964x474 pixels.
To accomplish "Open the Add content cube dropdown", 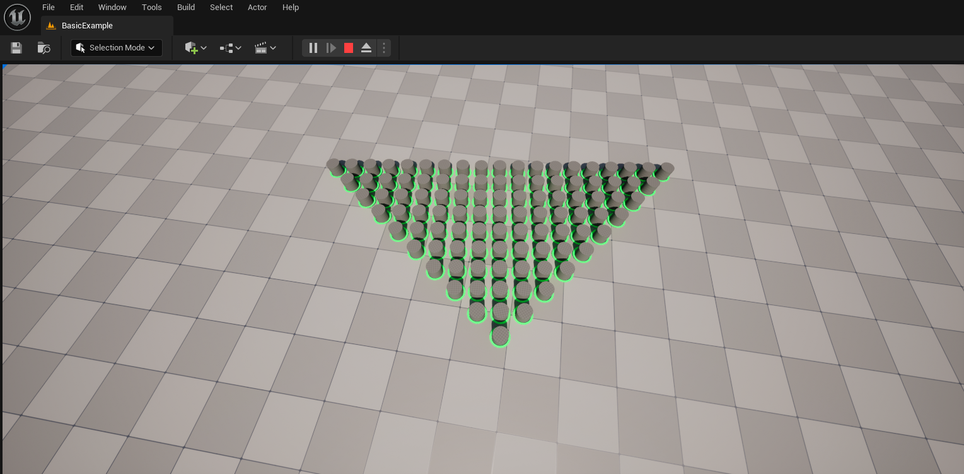I will (x=195, y=48).
